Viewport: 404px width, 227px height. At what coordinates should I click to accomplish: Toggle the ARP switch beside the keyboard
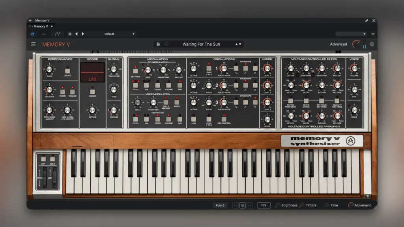click(43, 159)
